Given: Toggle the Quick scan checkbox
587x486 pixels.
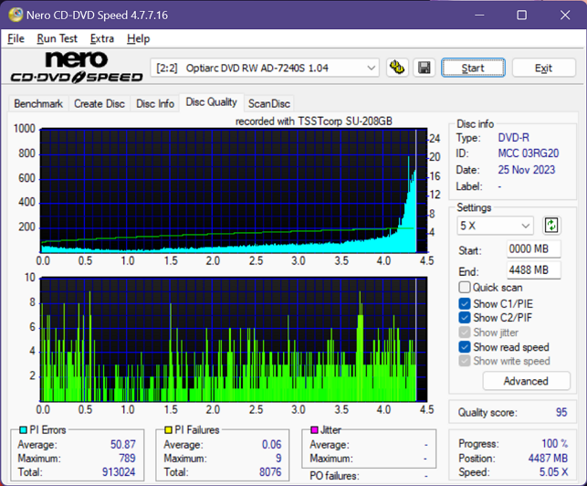Looking at the screenshot, I should point(464,288).
